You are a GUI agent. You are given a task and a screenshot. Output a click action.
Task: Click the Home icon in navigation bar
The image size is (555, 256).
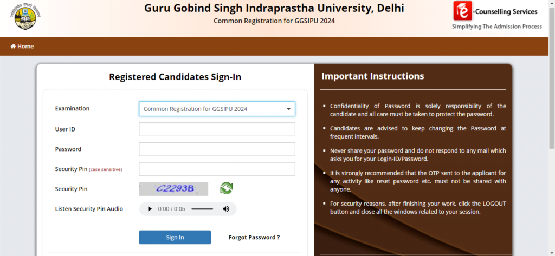click(x=13, y=47)
